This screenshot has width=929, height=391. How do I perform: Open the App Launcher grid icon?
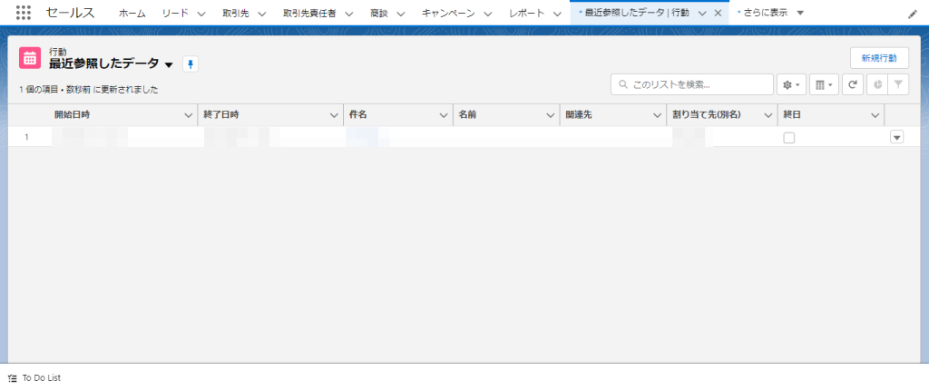[23, 13]
